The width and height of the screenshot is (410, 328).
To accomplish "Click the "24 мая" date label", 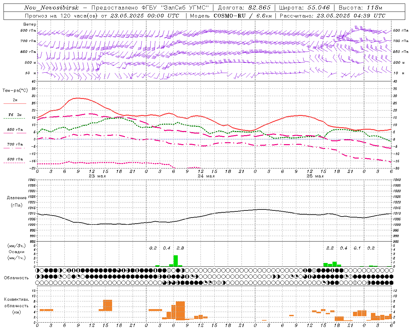I will 206,176.
